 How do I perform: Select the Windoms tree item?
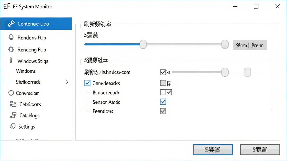point(26,71)
